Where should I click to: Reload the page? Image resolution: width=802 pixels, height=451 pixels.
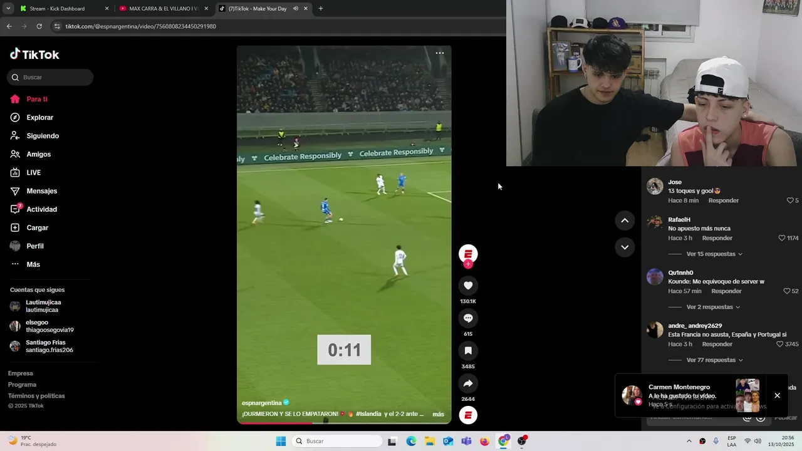[39, 26]
